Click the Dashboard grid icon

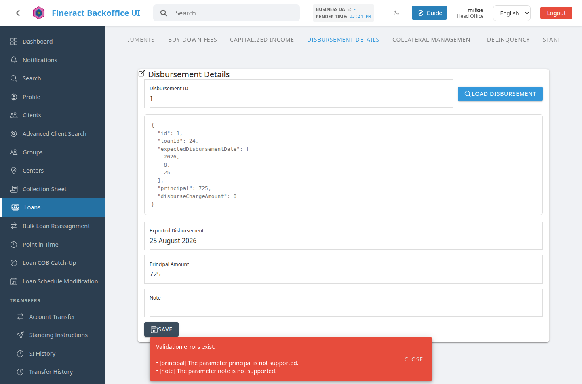click(14, 42)
